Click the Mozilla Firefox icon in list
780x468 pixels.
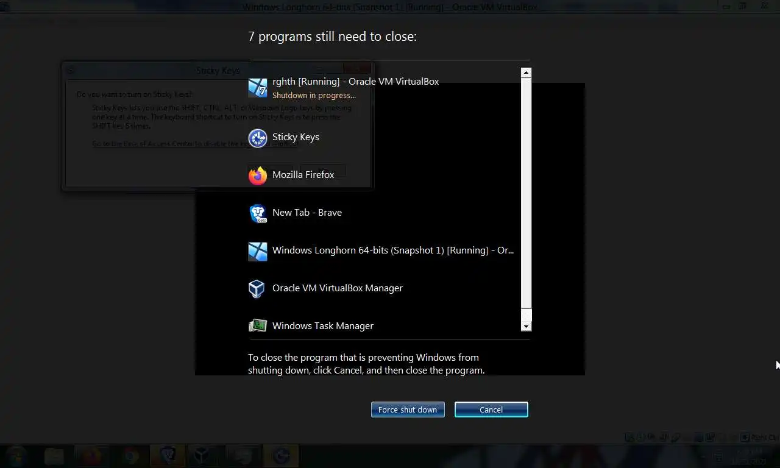click(x=258, y=175)
